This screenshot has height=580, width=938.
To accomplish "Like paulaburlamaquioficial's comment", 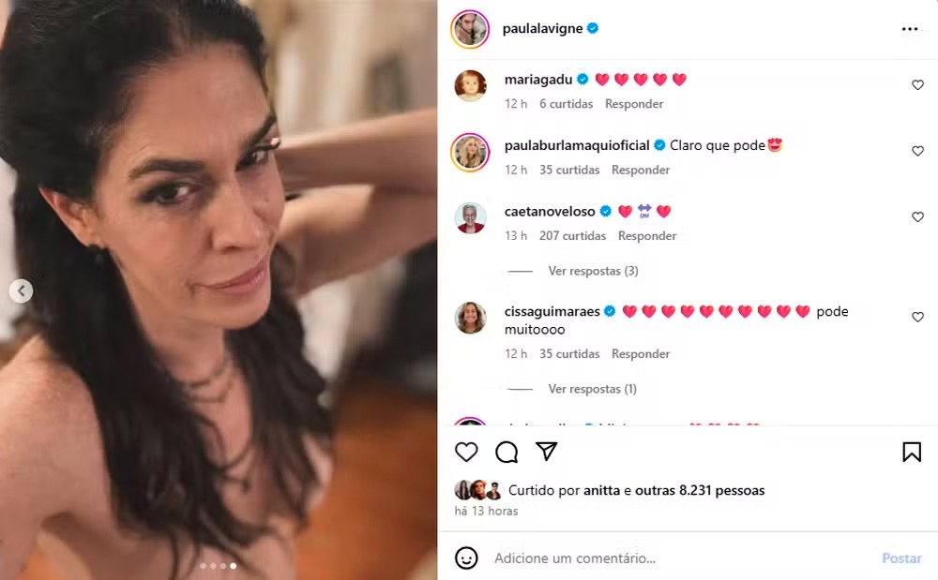I will point(917,151).
